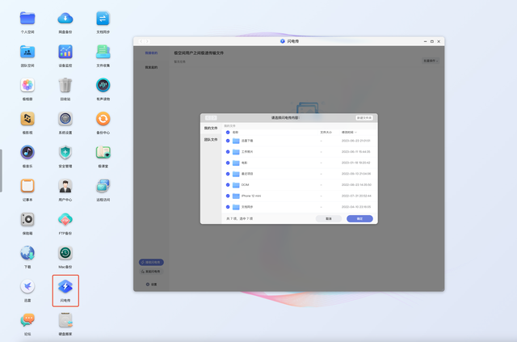Screen dimensions: 517x342
Task: Switch to 团队文件 tab in dialog
Action: tap(211, 140)
